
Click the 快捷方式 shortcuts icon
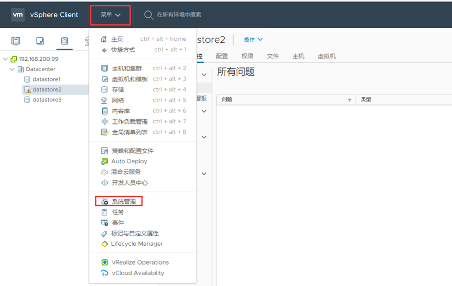[104, 50]
